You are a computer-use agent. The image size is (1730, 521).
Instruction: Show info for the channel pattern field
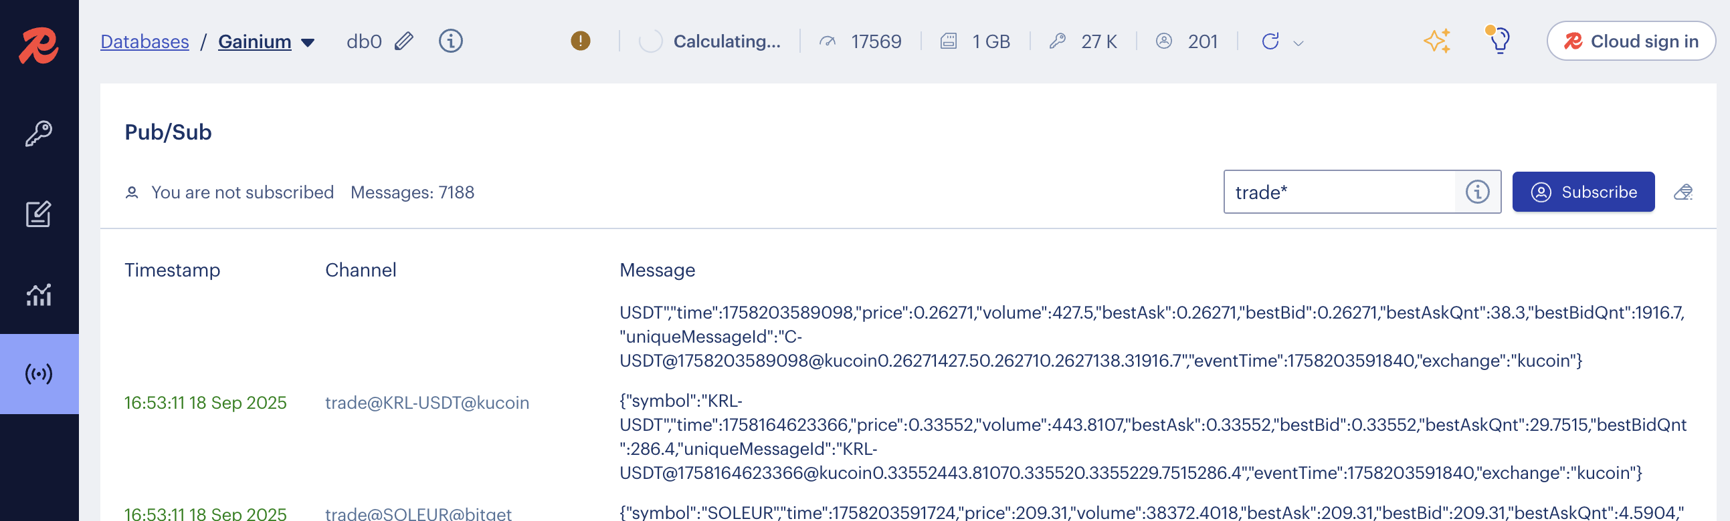(x=1477, y=192)
